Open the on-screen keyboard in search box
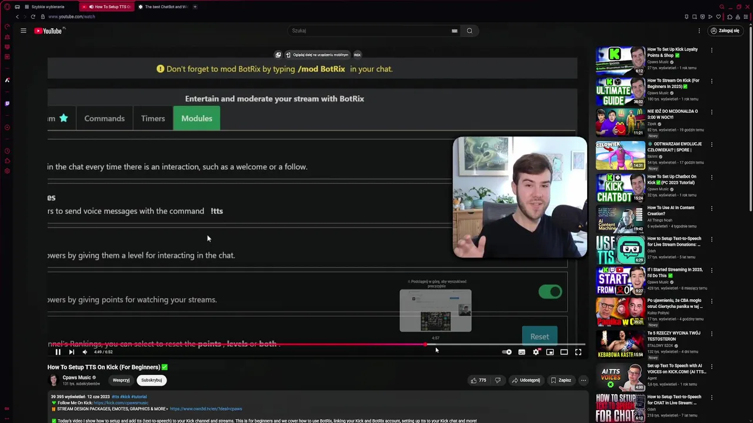 tap(455, 31)
